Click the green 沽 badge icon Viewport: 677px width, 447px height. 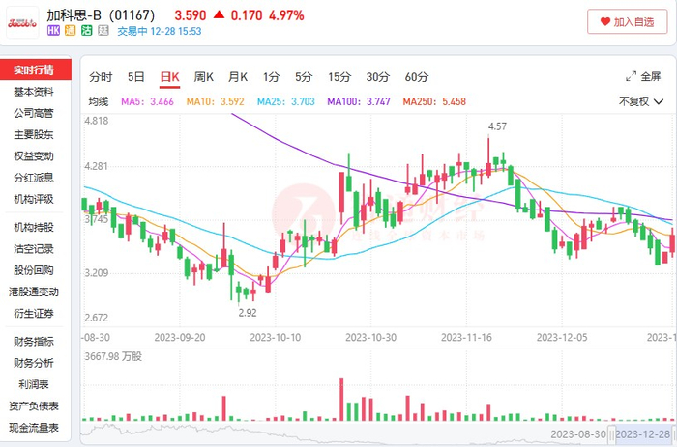87,31
